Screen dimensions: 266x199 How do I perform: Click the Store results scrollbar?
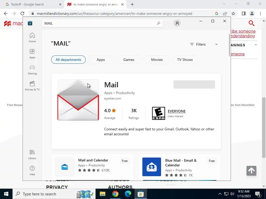(x=230, y=45)
